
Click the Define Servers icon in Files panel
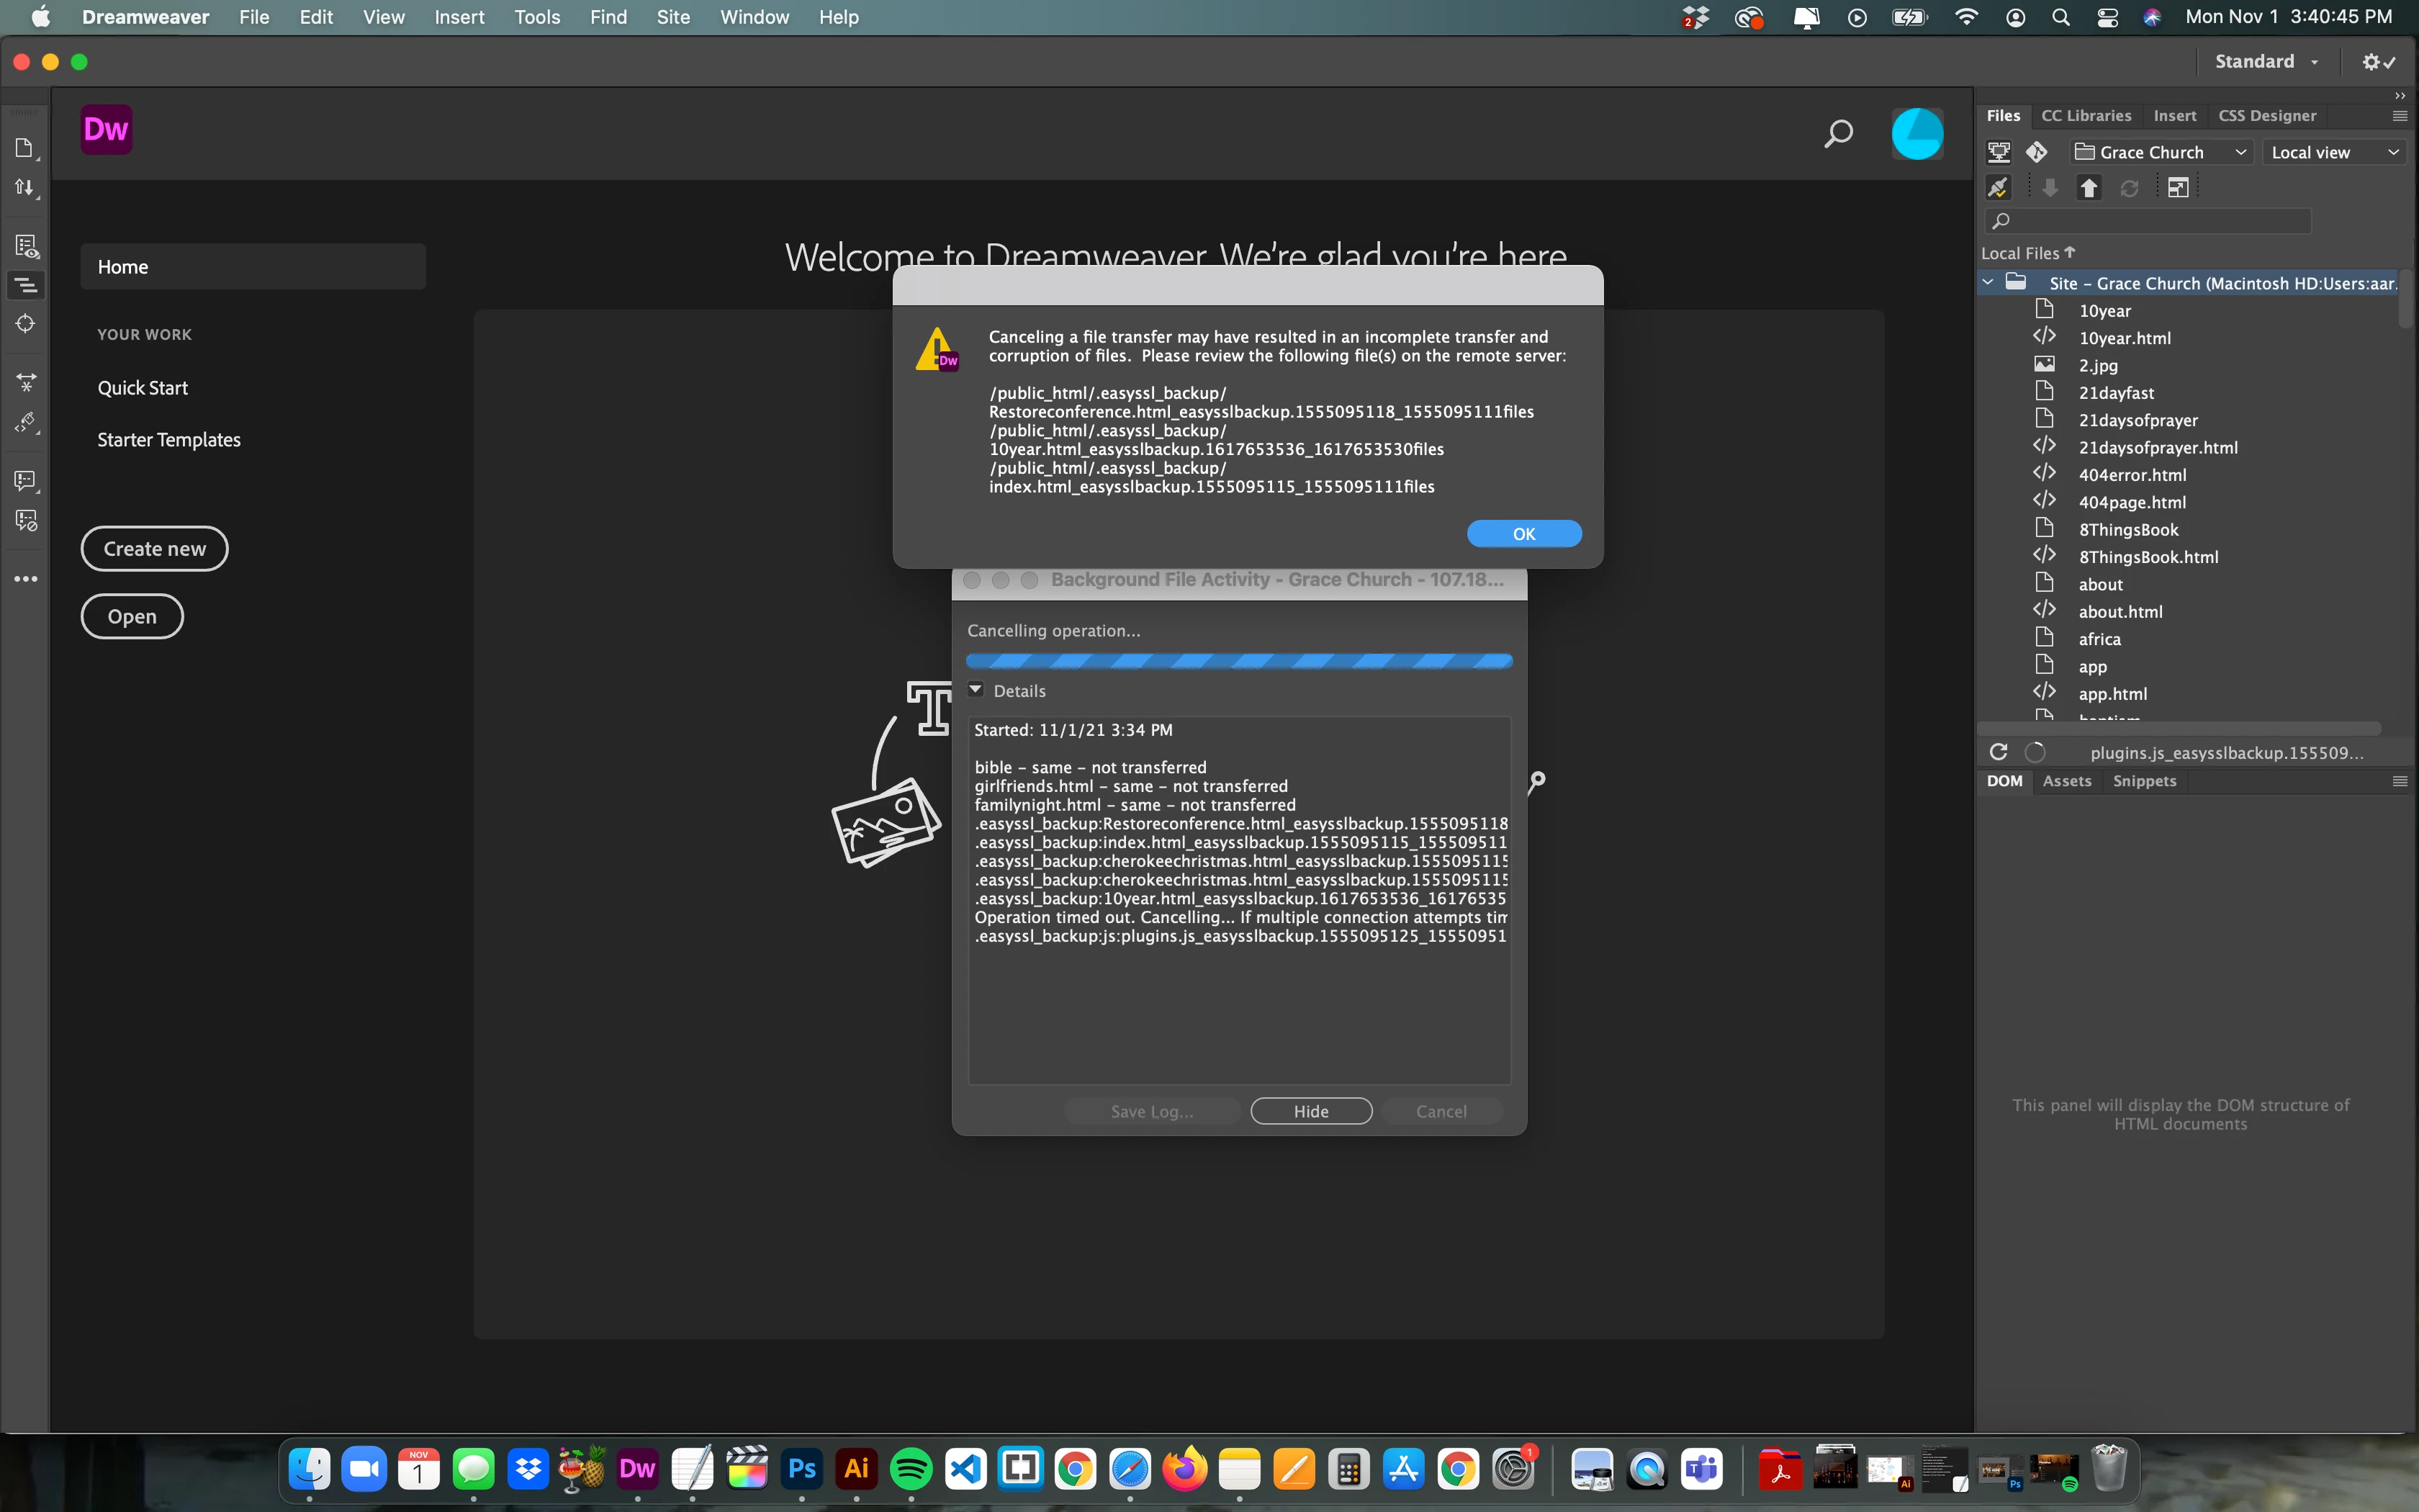pyautogui.click(x=1998, y=152)
